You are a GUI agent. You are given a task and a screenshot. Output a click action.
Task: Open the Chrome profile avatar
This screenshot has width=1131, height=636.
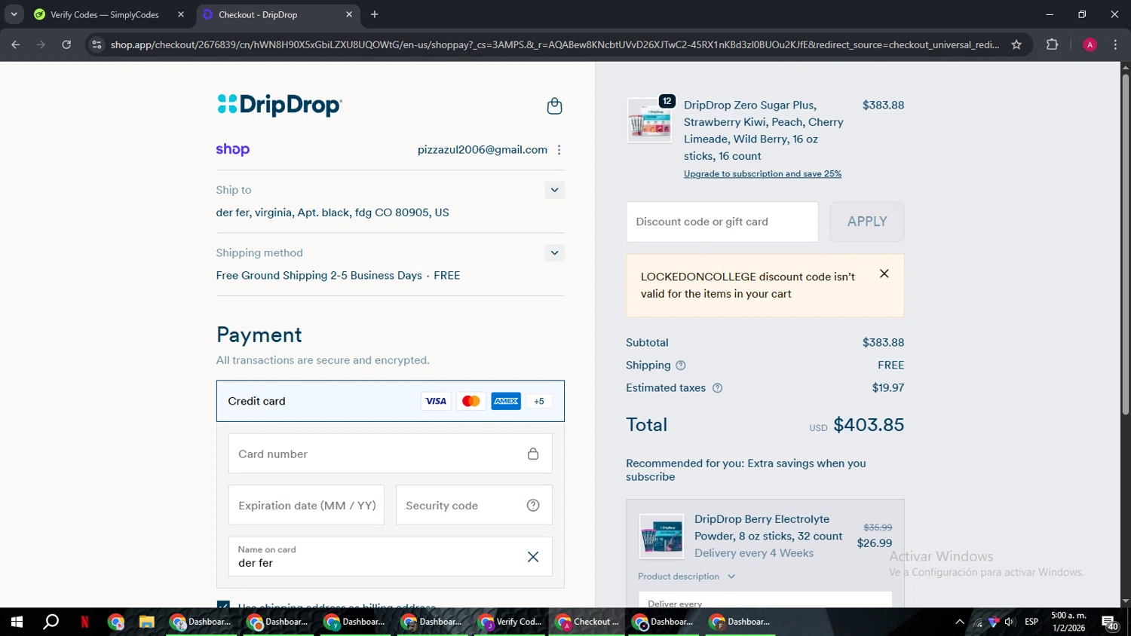(x=1090, y=44)
